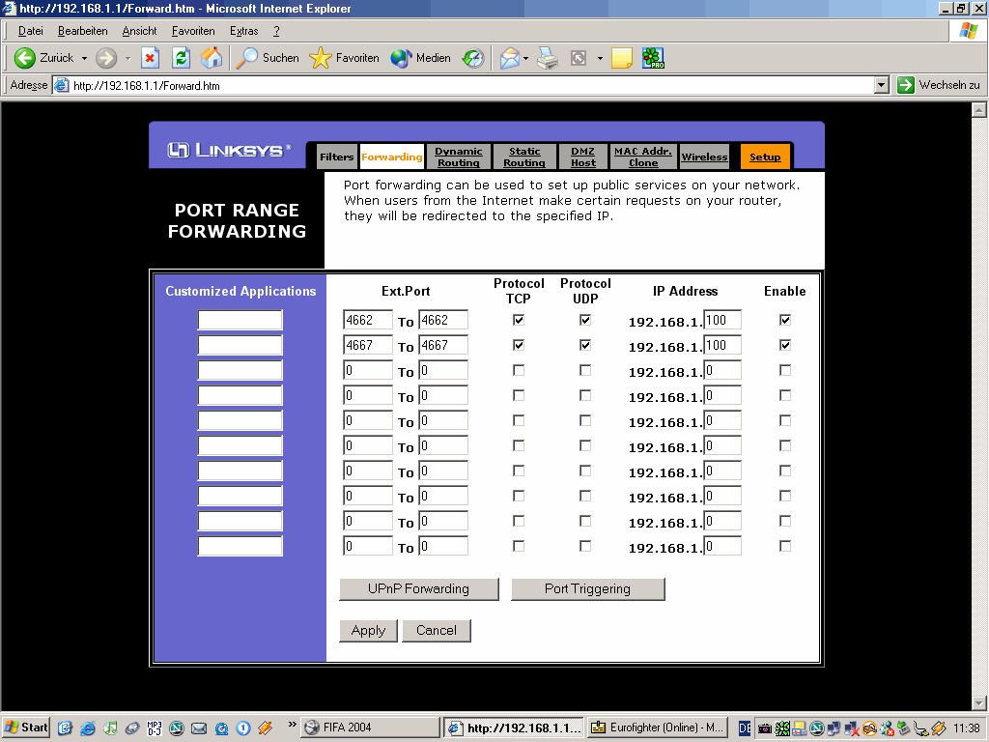Expand the address bar dropdown arrow
Screen dimensions: 989x742
coord(881,85)
